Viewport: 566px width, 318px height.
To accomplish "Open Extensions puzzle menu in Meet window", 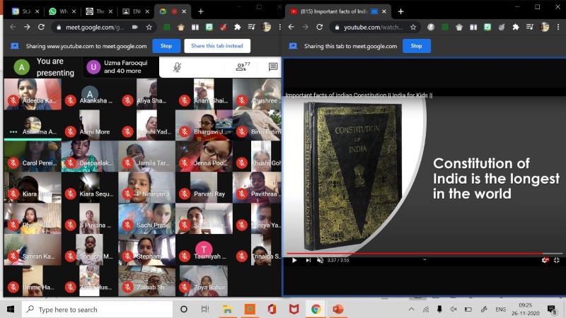I will [237, 27].
